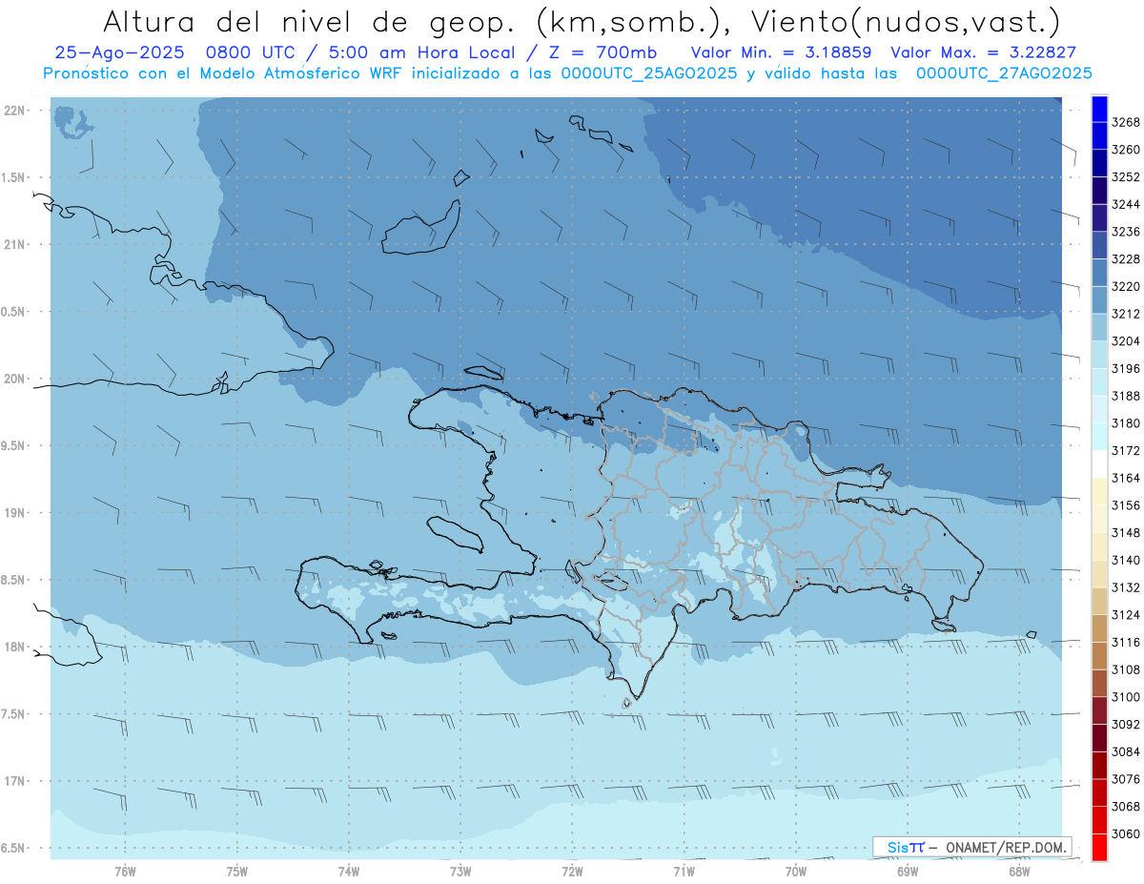
Task: Click the legend value 3196
Action: [1126, 369]
